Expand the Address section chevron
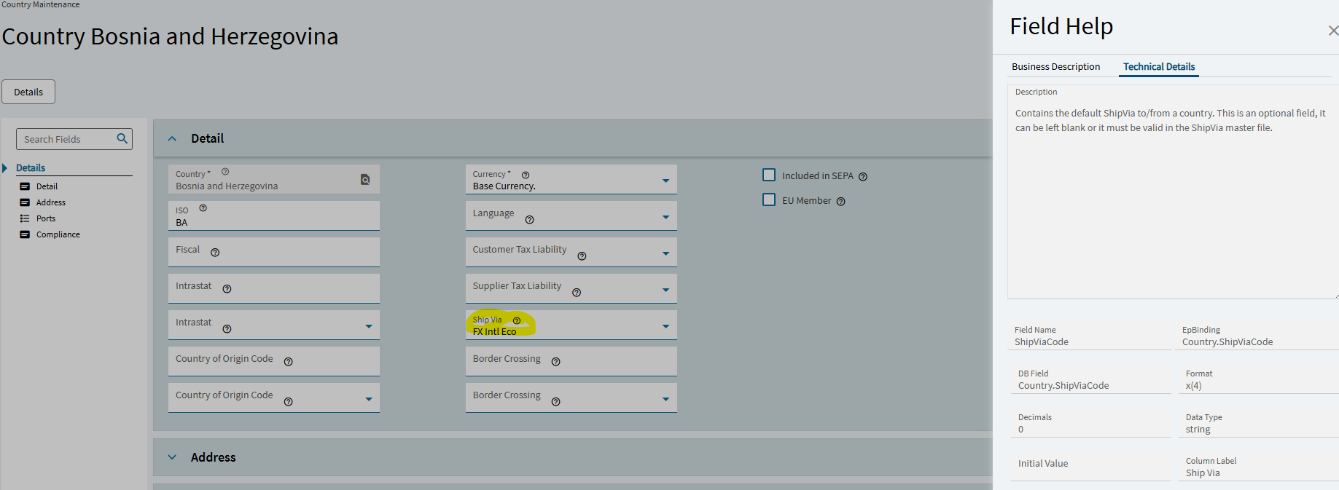 [172, 457]
